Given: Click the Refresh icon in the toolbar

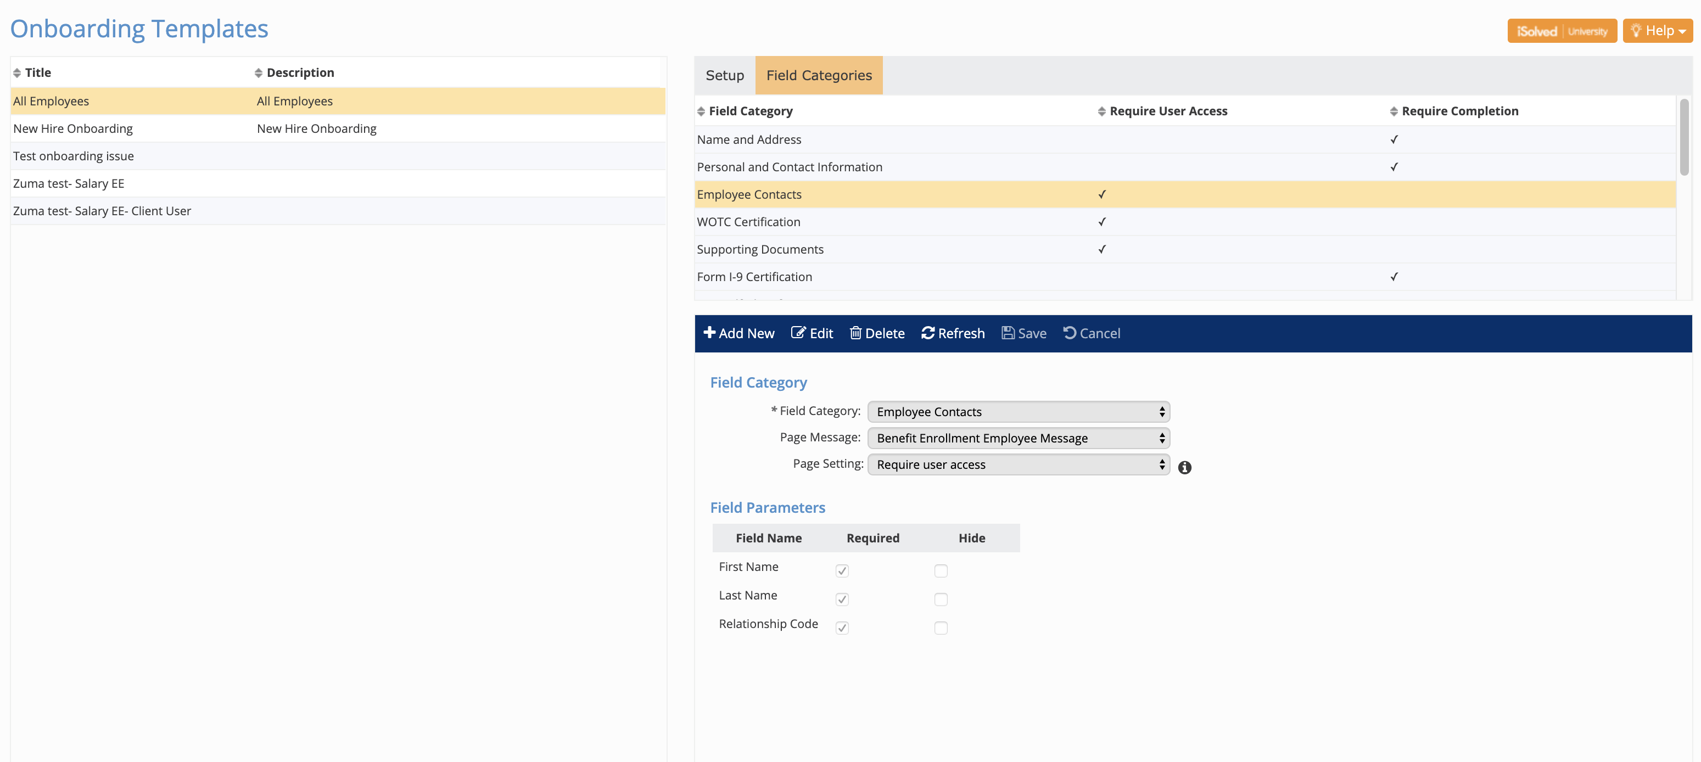Looking at the screenshot, I should click(x=927, y=333).
